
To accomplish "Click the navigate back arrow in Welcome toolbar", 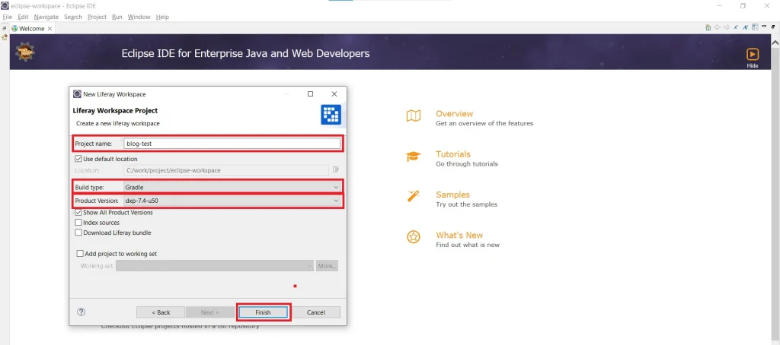I will pyautogui.click(x=718, y=28).
